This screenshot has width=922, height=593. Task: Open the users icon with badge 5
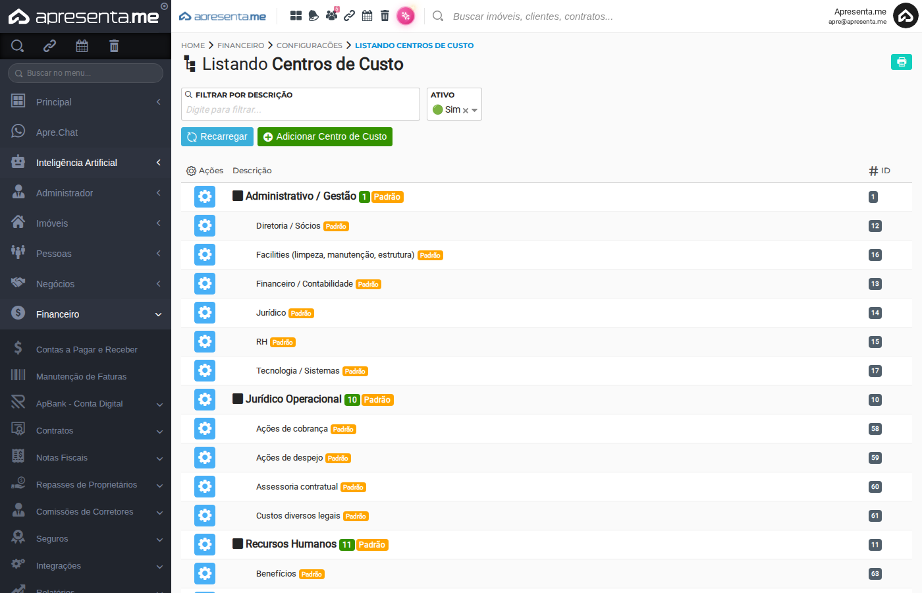coord(331,15)
